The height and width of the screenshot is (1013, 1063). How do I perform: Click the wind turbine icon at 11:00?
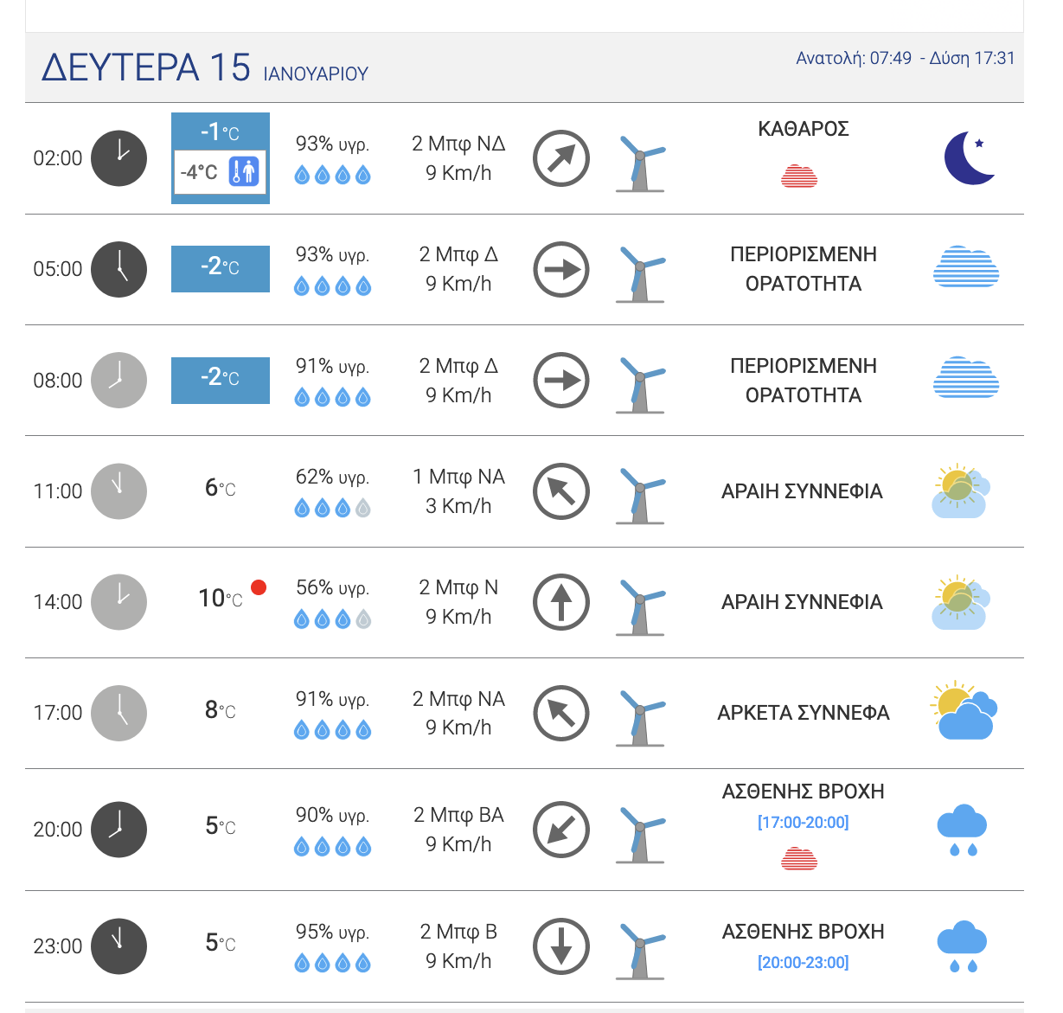coord(641,496)
